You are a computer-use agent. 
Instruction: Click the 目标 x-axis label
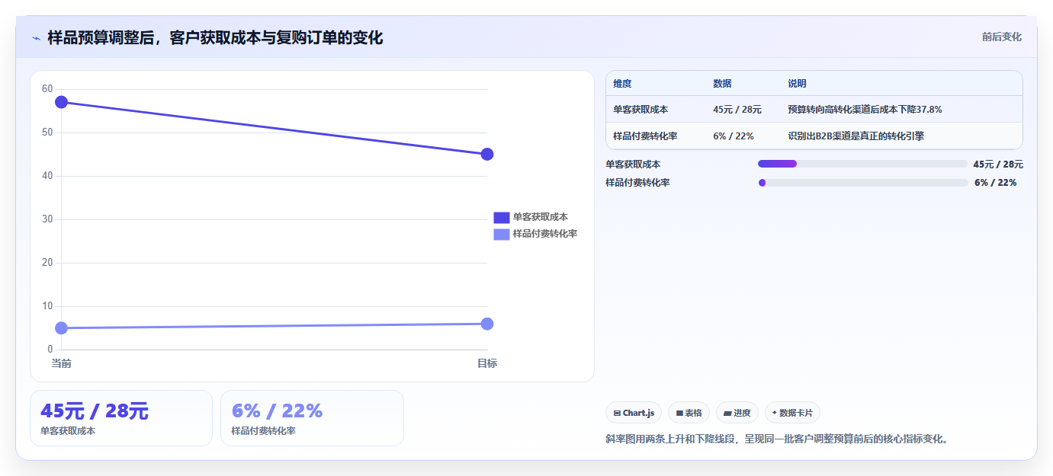(x=487, y=363)
